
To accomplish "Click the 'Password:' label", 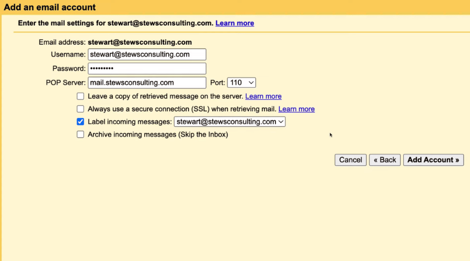I will pyautogui.click(x=69, y=69).
